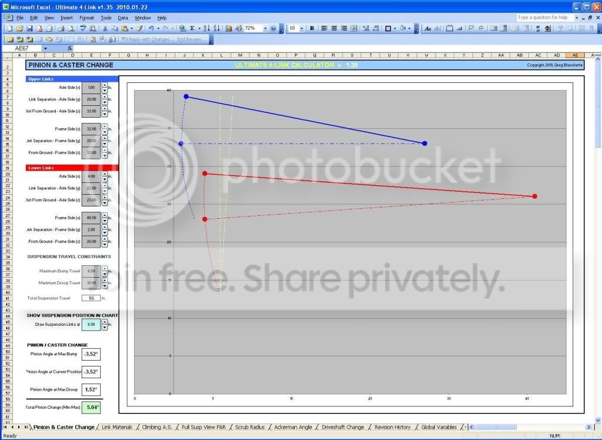Click the End Review button
Screen dimensions: 602x440
189,39
